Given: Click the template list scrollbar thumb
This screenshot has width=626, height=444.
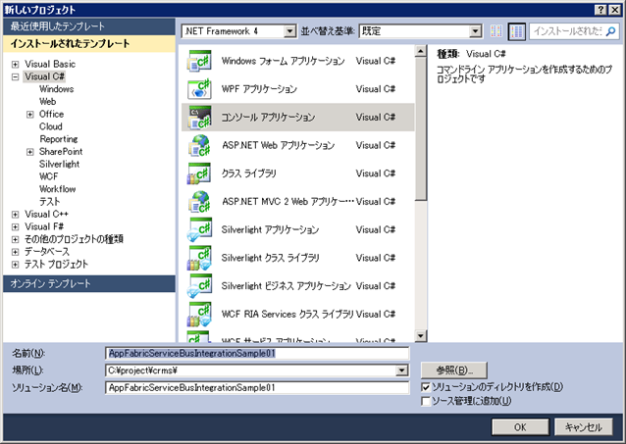Looking at the screenshot, I should [x=420, y=128].
